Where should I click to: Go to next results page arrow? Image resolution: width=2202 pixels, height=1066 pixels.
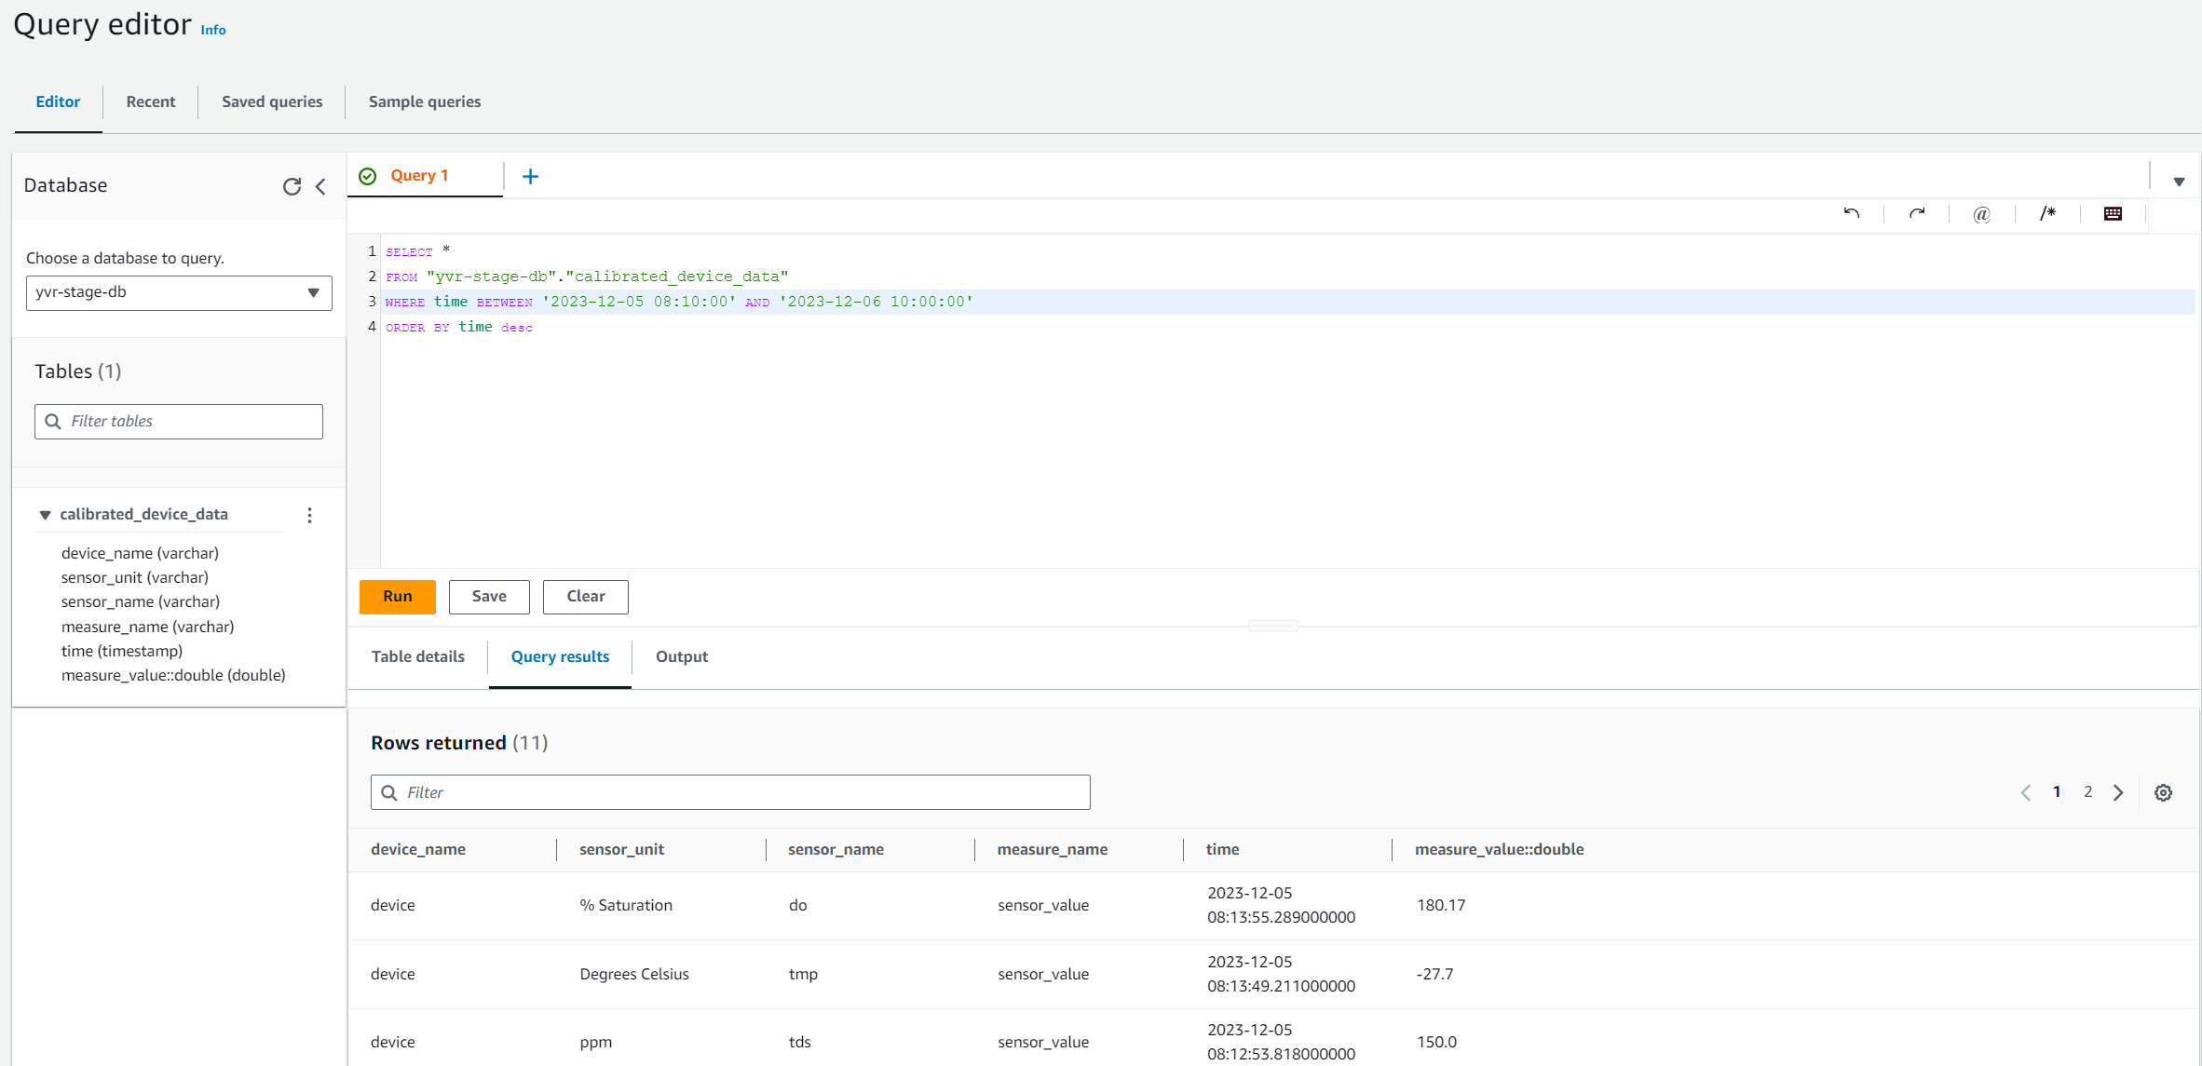(2118, 792)
